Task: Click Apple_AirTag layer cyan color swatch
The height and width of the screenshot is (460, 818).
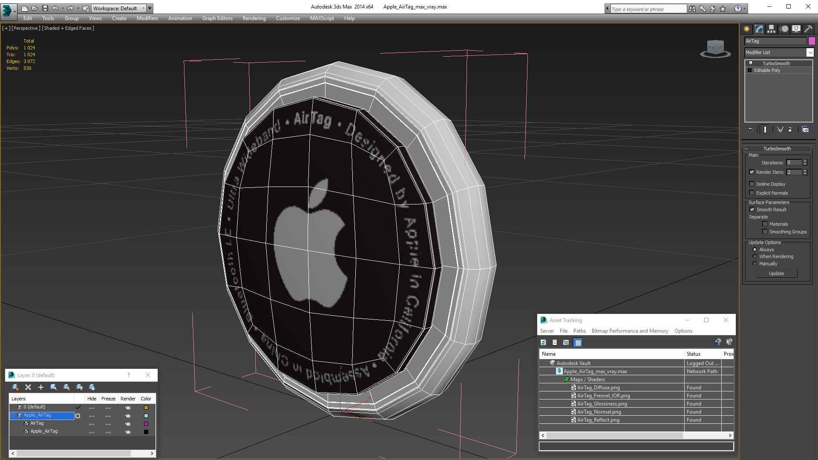Action: [x=146, y=416]
